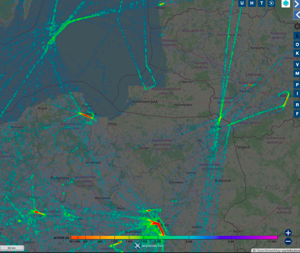
Task: Click the Białystok city label
Action: pos(223,181)
